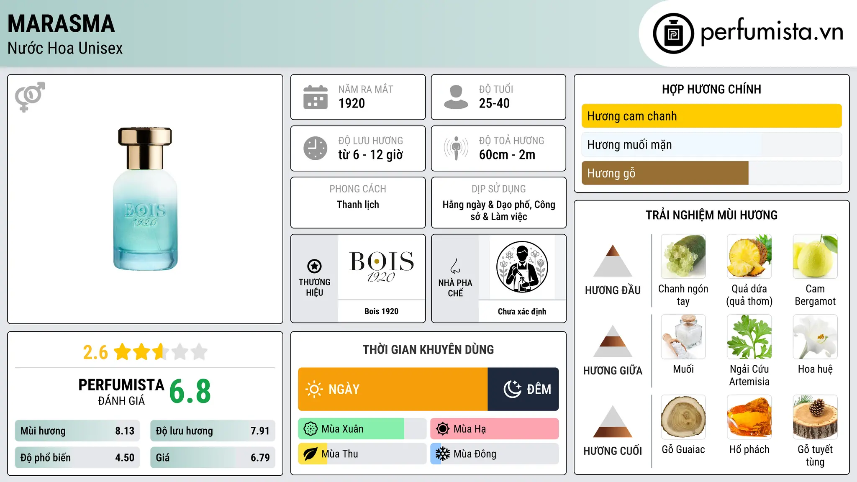857x482 pixels.
Task: Select the finger lime ingredient image
Action: coord(683,256)
